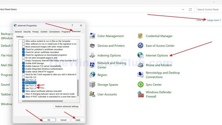Toggle Use TLS 1.2 checkbox
Viewport: 222px width, 125px height.
(23, 86)
